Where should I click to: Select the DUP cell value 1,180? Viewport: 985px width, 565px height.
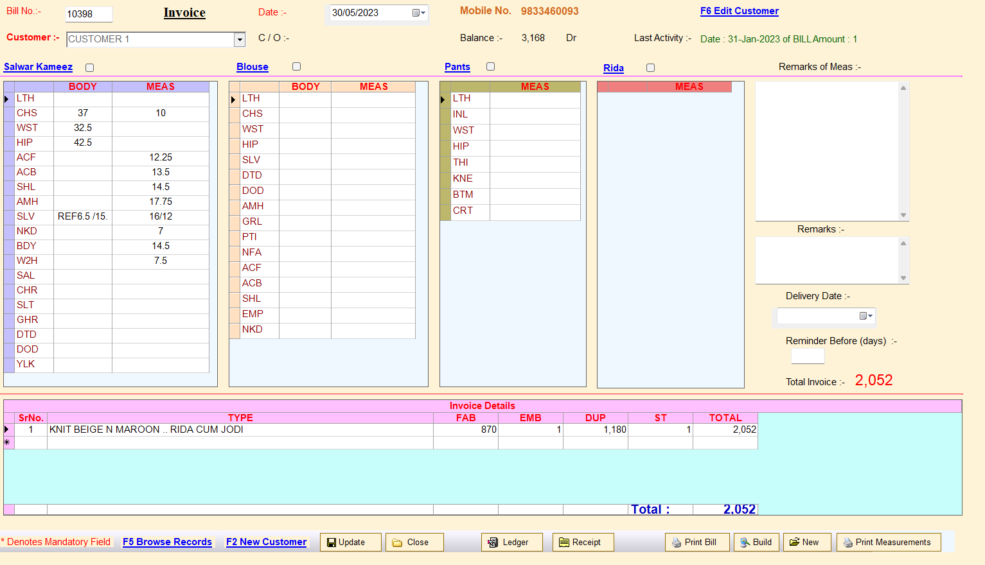pyautogui.click(x=596, y=430)
